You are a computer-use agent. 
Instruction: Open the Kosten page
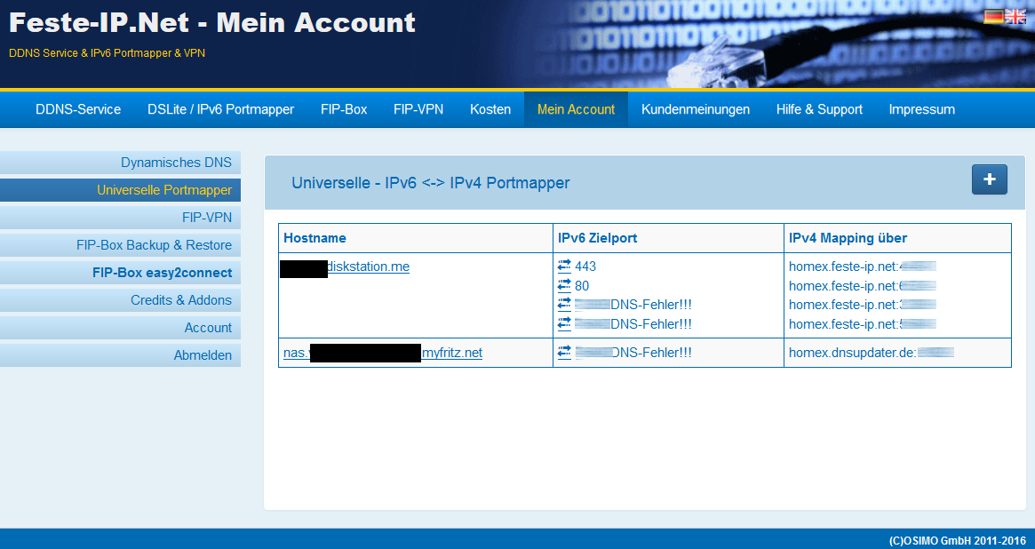(490, 109)
